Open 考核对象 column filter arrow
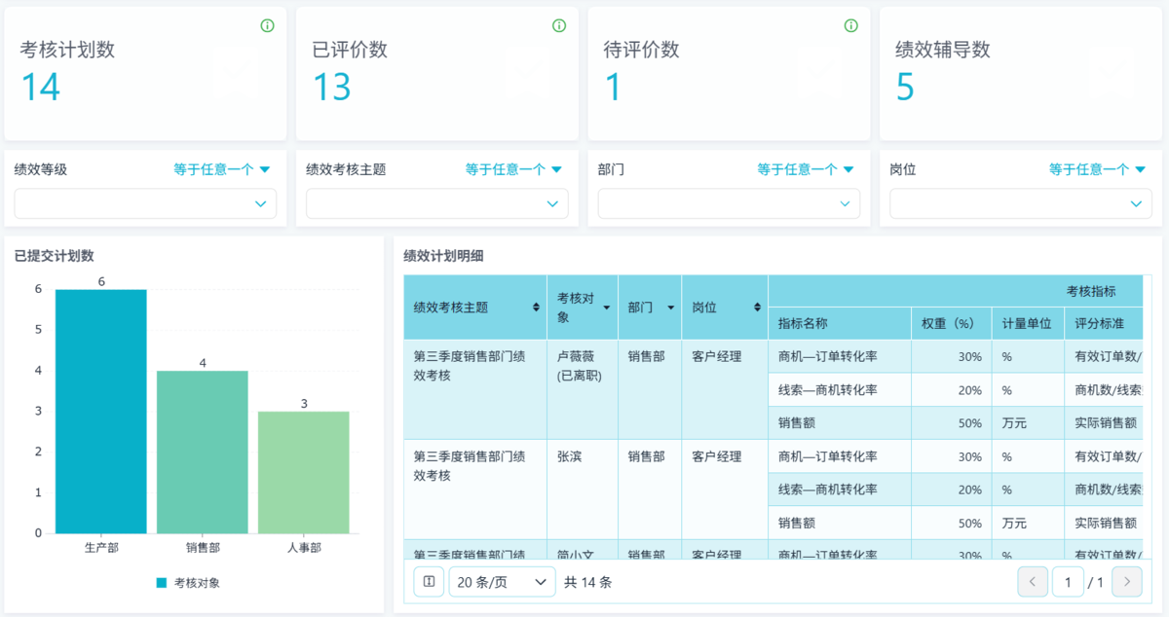The height and width of the screenshot is (617, 1169). [607, 308]
